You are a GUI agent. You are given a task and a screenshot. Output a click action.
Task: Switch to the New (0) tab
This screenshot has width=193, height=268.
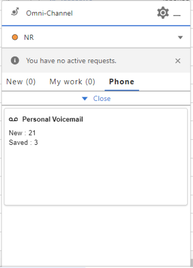coord(21,82)
